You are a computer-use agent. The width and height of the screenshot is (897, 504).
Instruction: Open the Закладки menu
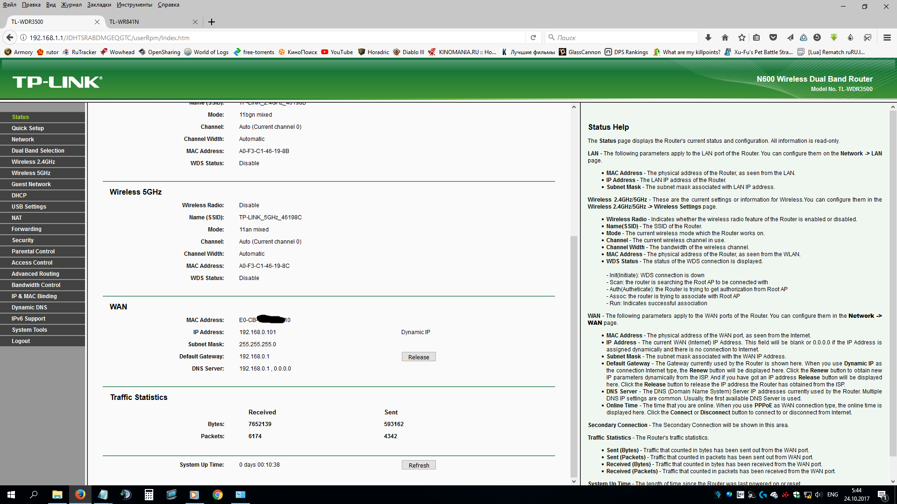(99, 5)
